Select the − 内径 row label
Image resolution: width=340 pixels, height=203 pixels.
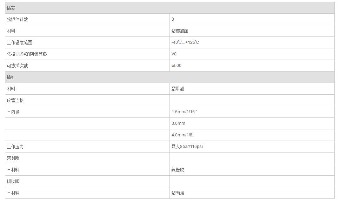click(14, 112)
